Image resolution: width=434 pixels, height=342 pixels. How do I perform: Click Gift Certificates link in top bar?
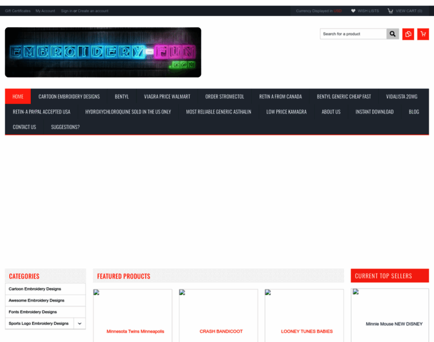[18, 11]
